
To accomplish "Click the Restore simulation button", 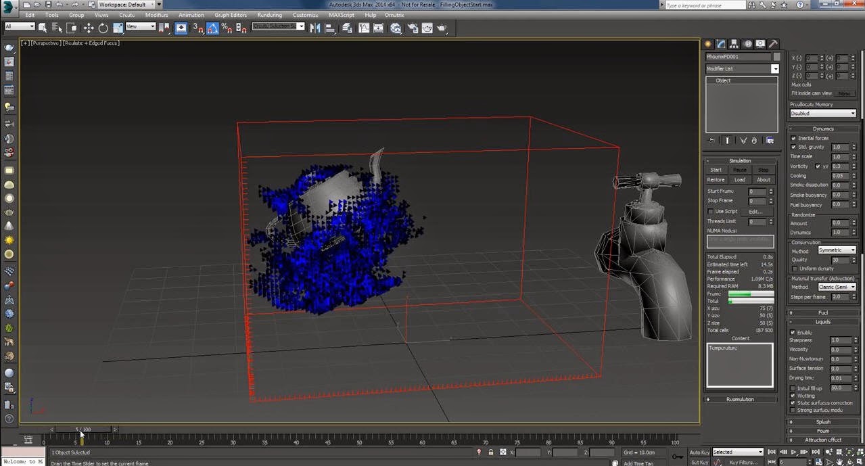I will [x=716, y=180].
